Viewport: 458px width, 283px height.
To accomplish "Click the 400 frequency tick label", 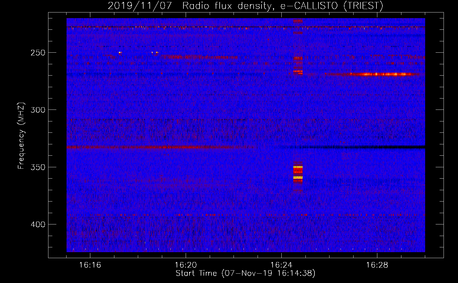I will coord(38,224).
